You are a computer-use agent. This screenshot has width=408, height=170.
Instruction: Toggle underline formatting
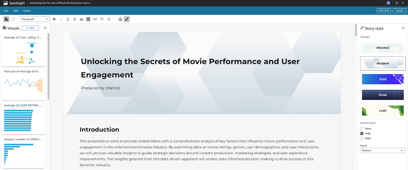click(68, 19)
